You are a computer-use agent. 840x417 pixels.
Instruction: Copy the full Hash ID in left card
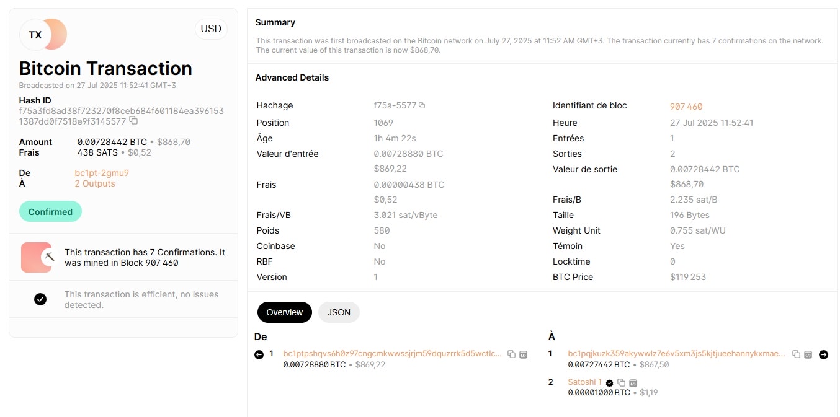click(x=133, y=121)
